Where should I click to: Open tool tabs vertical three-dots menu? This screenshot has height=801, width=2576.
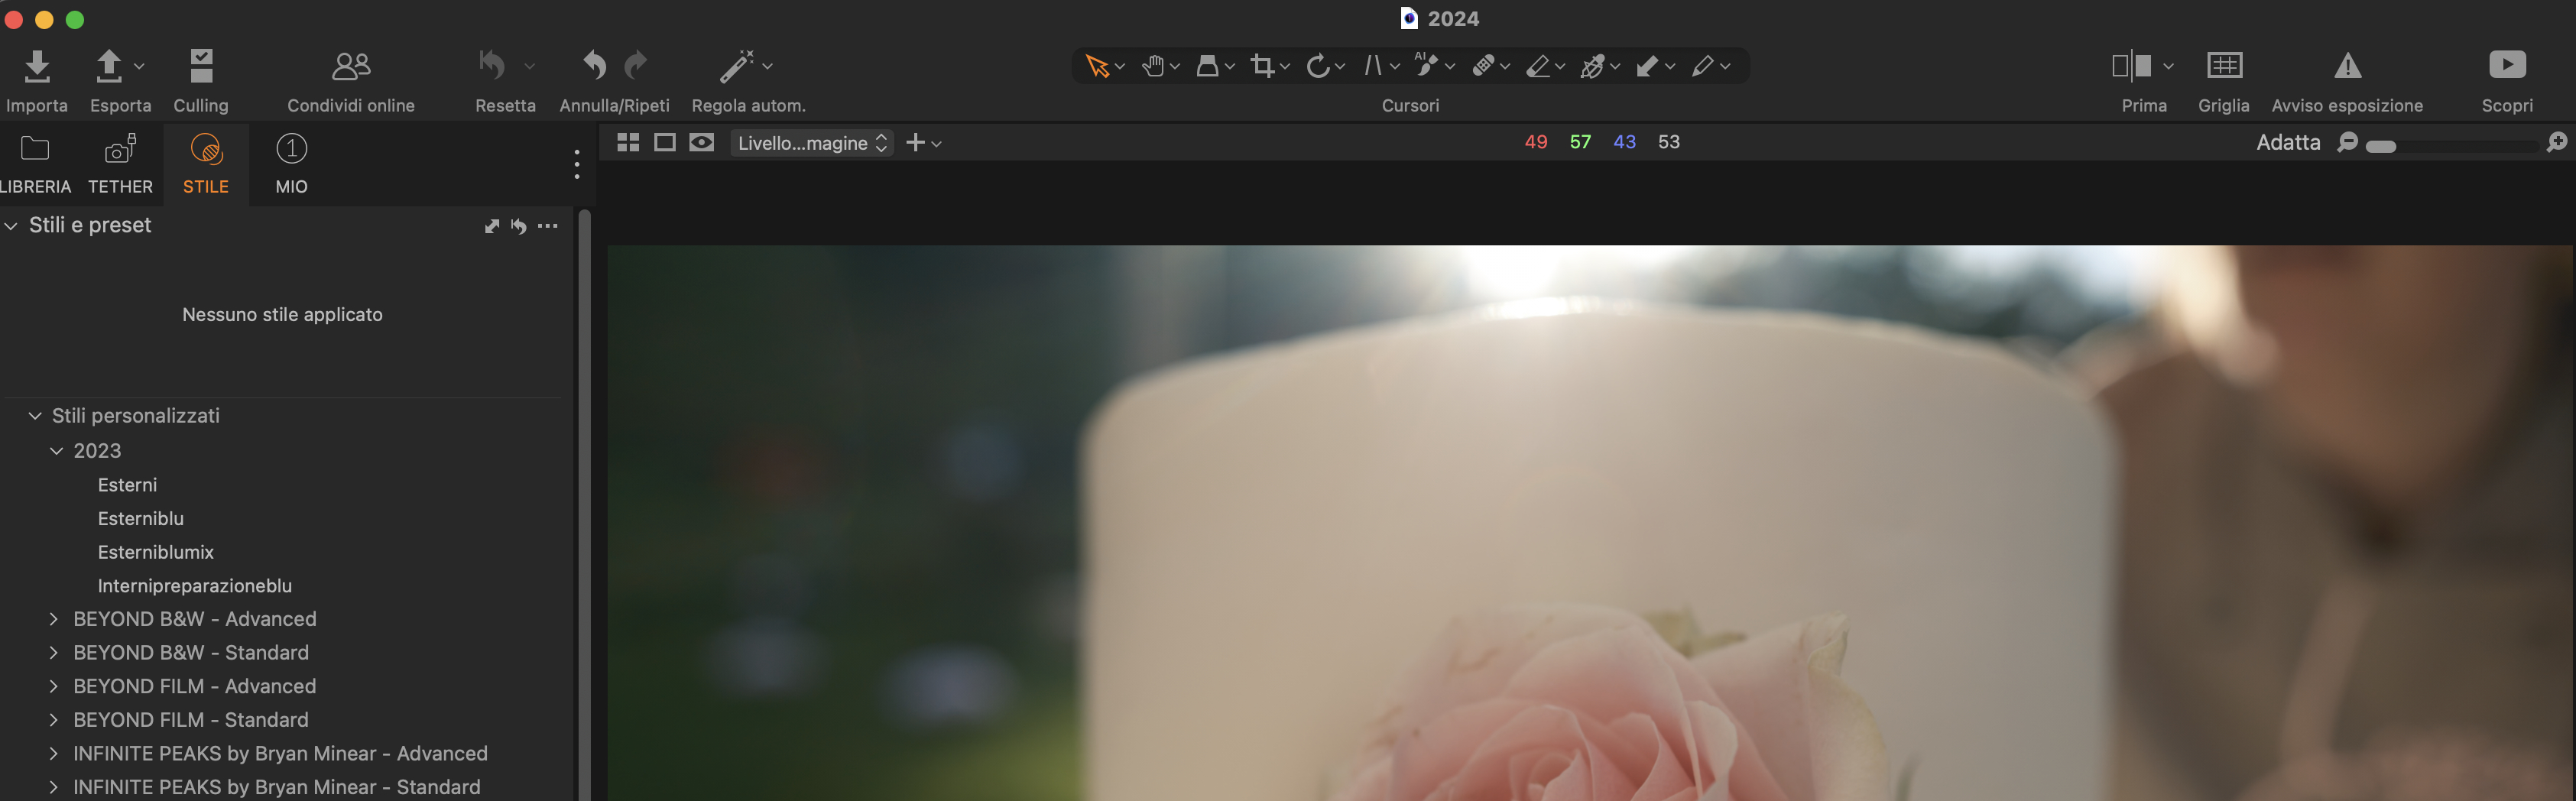[x=577, y=164]
